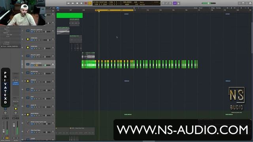The image size is (253, 142).
Task: Adjust the master volume slider in control bar
Action: click(x=209, y=3)
